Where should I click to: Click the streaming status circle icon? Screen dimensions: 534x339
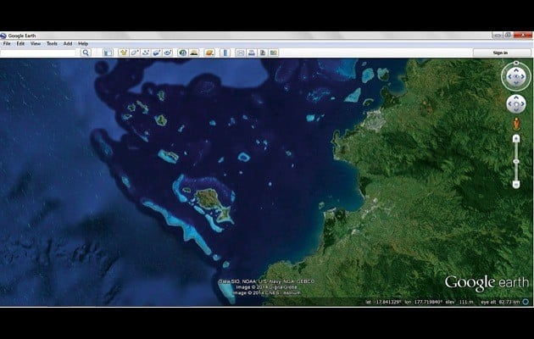click(x=526, y=302)
